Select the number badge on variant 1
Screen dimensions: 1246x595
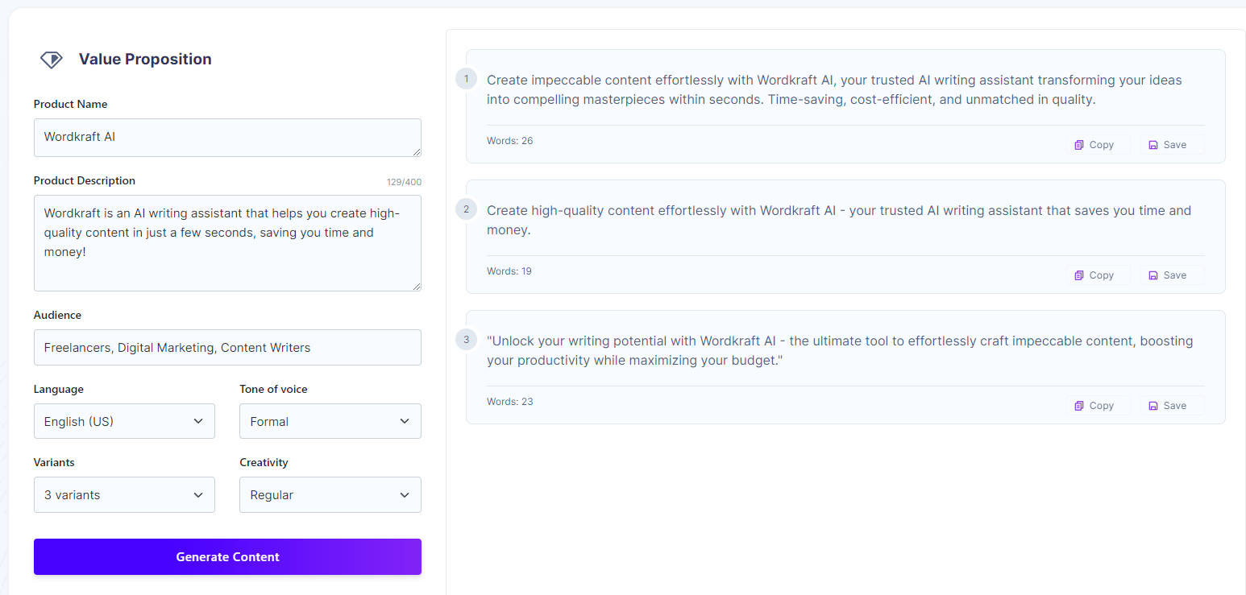tap(466, 79)
